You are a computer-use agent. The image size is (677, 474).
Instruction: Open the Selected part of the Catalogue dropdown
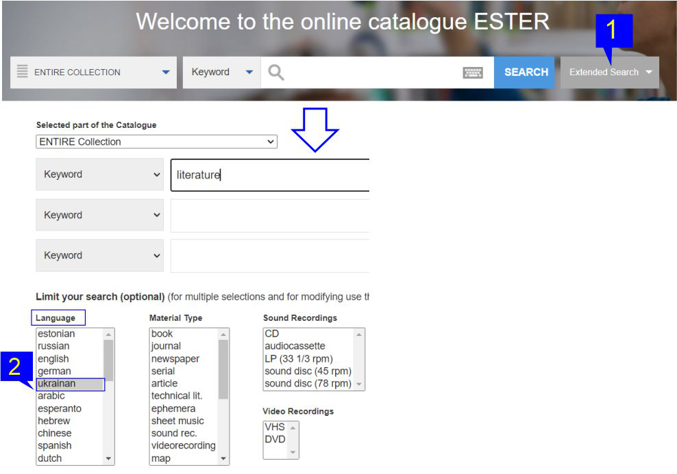pos(156,142)
